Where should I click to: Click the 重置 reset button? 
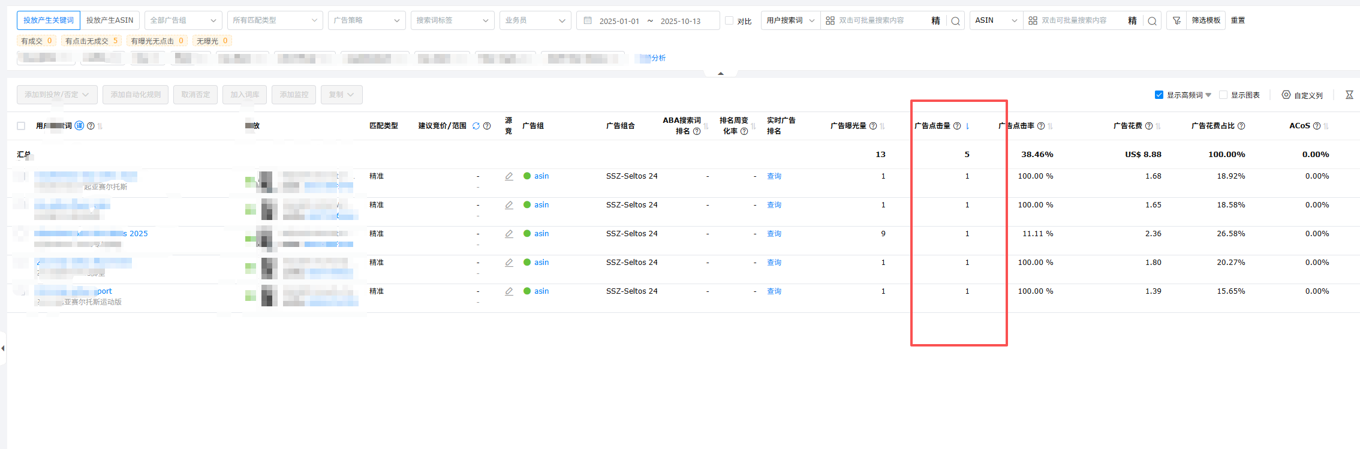pyautogui.click(x=1238, y=20)
